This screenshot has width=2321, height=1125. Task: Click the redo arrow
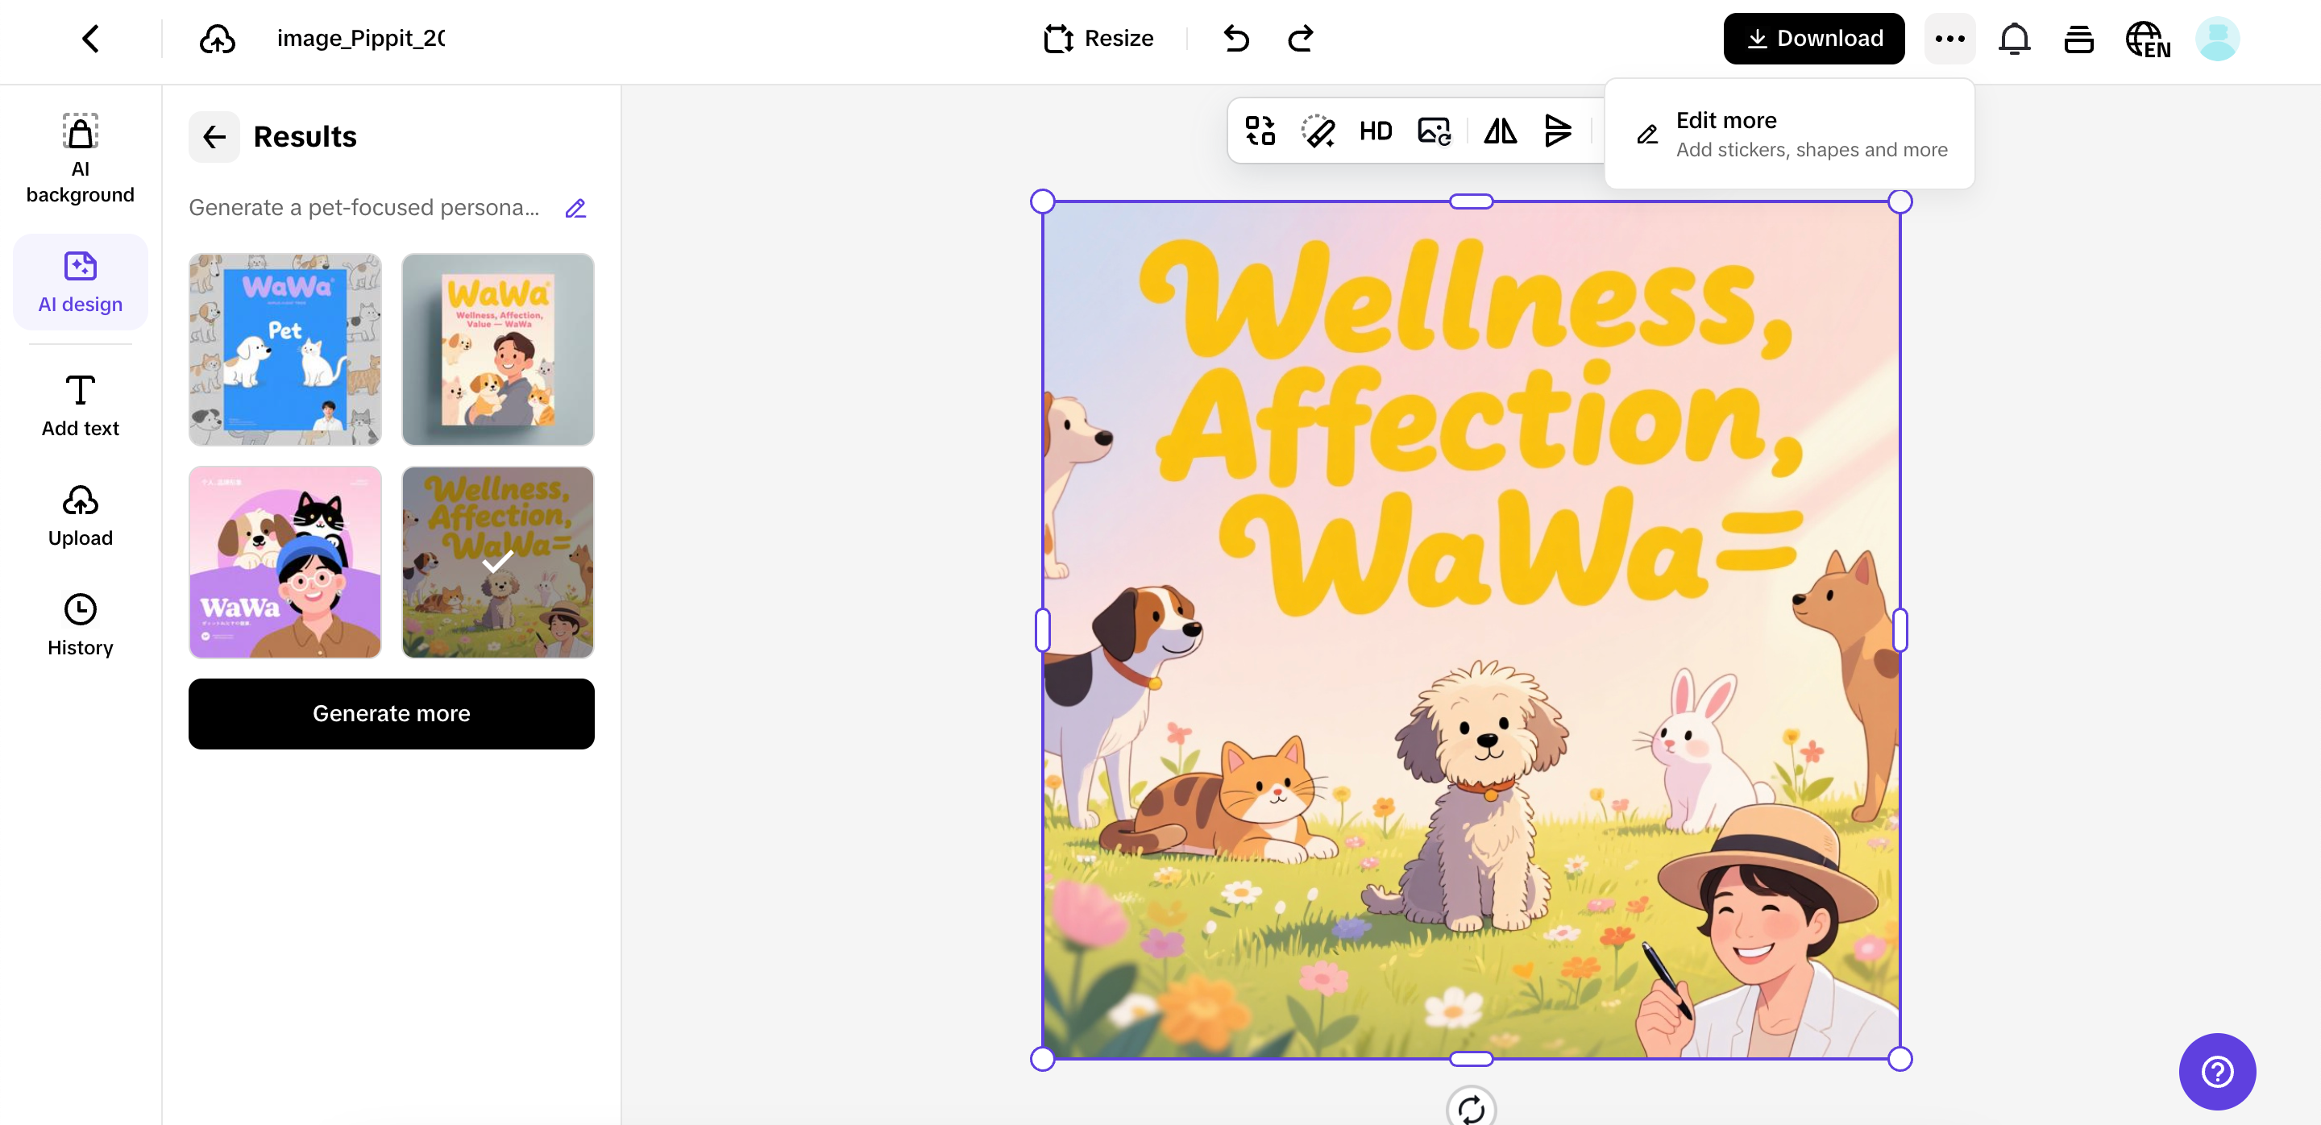coord(1300,39)
